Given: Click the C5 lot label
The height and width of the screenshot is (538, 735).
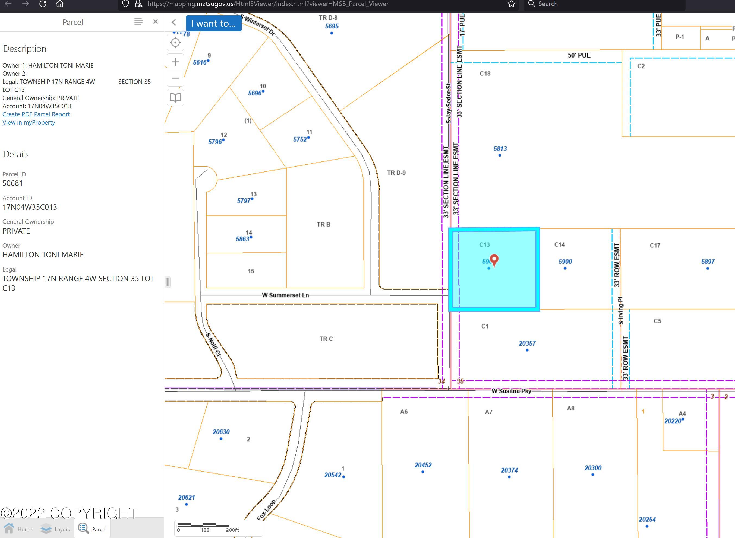Looking at the screenshot, I should point(657,321).
